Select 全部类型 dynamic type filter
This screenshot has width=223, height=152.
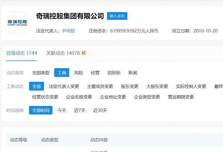click(x=41, y=73)
